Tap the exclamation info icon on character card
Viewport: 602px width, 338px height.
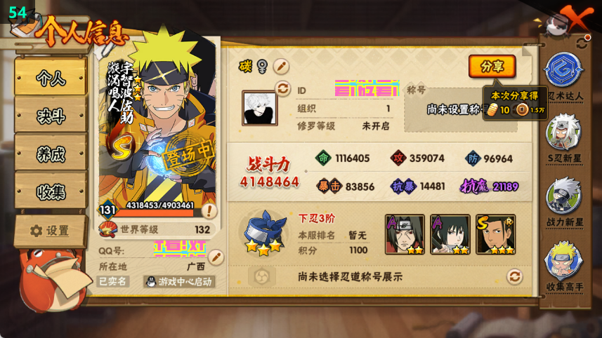[x=209, y=210]
